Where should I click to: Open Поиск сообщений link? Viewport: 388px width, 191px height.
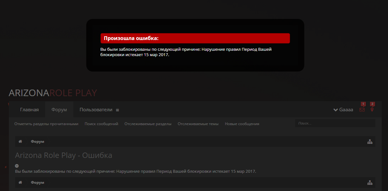point(101,124)
